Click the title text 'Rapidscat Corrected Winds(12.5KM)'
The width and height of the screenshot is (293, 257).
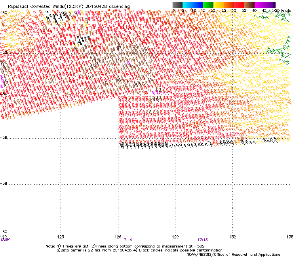click(x=46, y=6)
